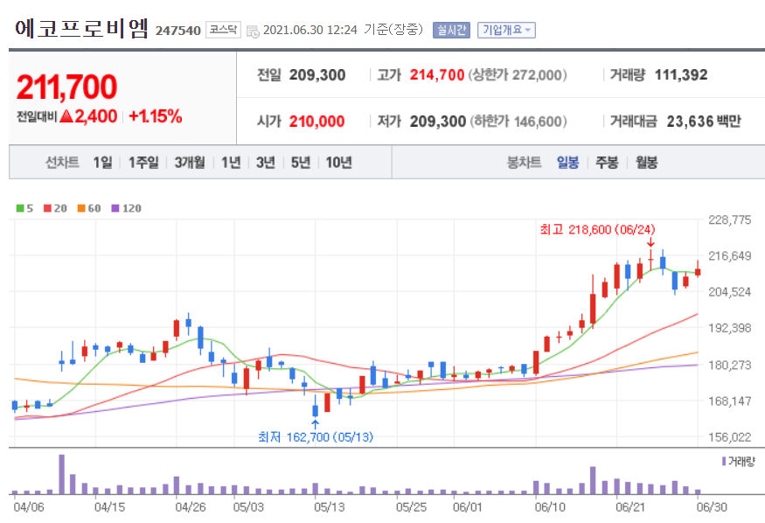This screenshot has height=523, width=765.
Task: Click the 전일 value 209,300
Action: [317, 75]
